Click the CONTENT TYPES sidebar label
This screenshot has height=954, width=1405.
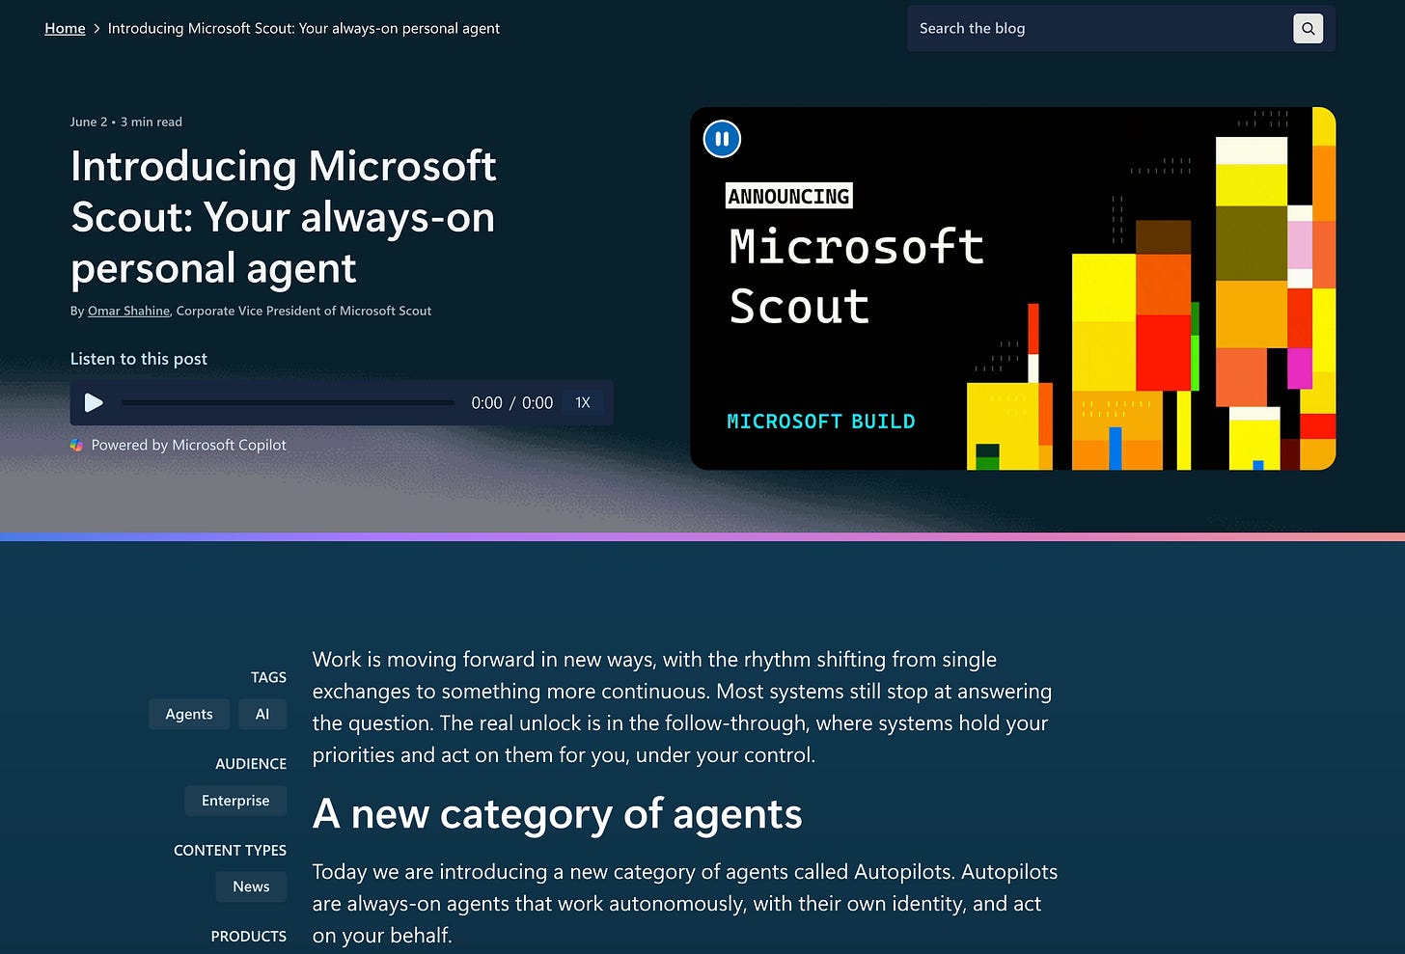(x=230, y=850)
